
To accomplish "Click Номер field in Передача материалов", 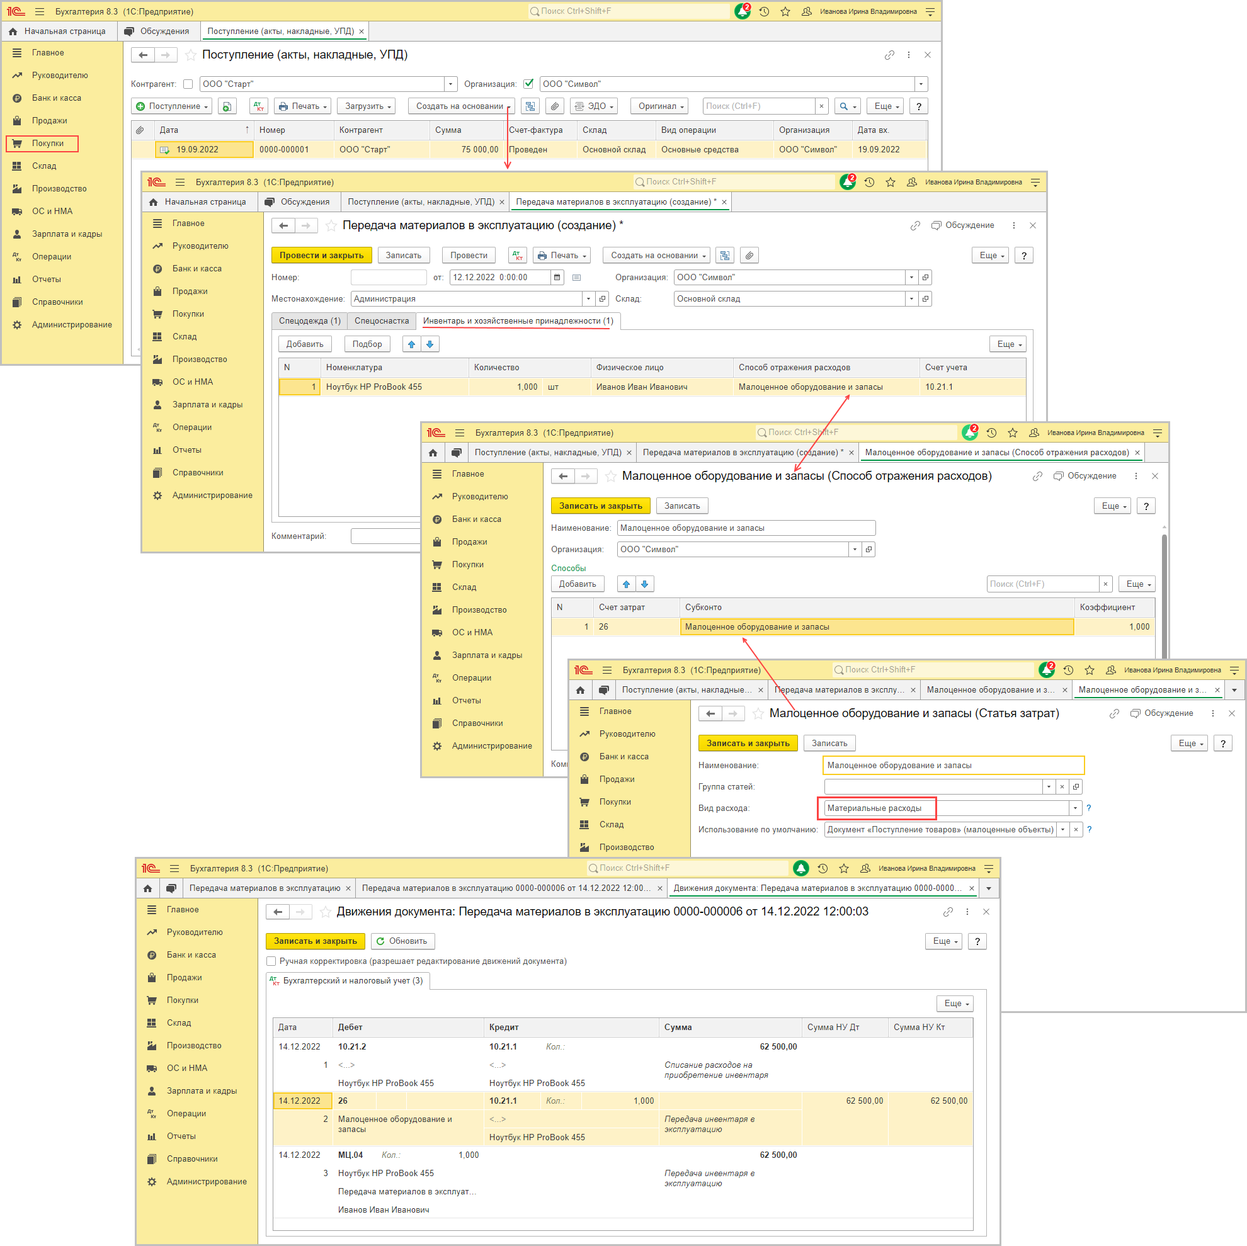I will click(389, 278).
